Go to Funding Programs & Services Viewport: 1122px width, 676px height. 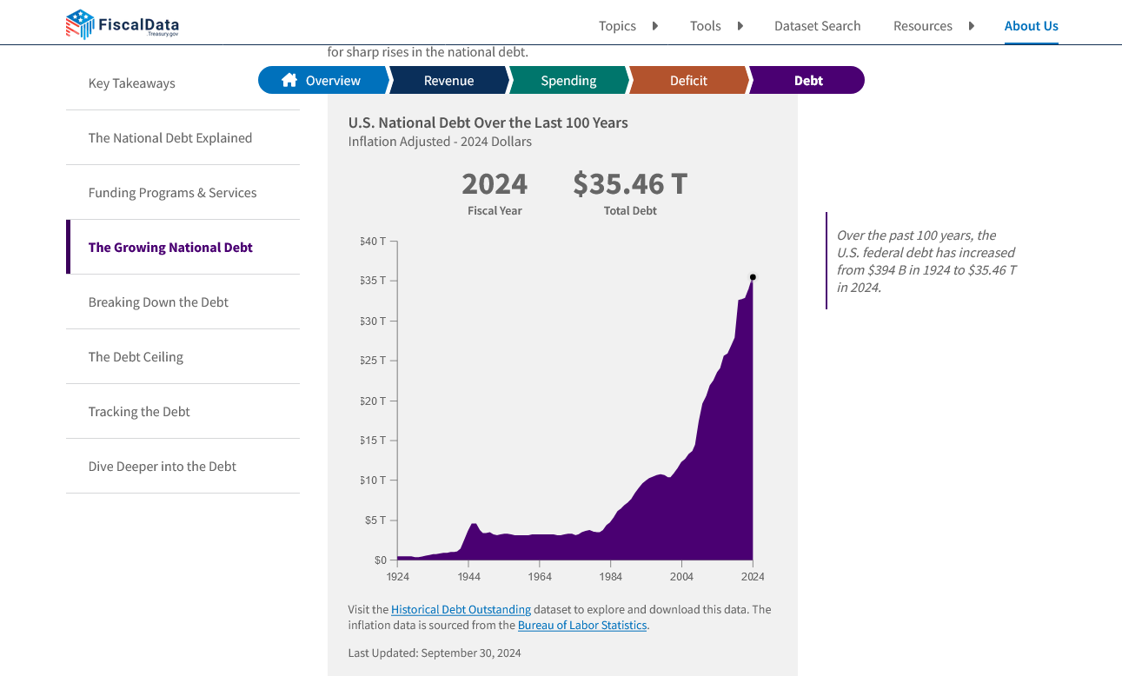coord(172,193)
